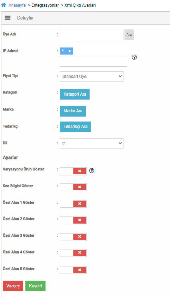Click the red Vazgeç button
This screenshot has height=298, width=170.
(13, 286)
